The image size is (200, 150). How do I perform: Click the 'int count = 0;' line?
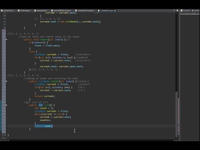44,108
